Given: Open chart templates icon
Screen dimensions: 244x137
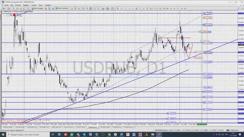Looking at the screenshot, I should pyautogui.click(x=112, y=8).
